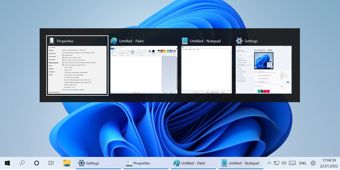Open network status from system tray
This screenshot has width=340, height=170.
click(x=276, y=163)
